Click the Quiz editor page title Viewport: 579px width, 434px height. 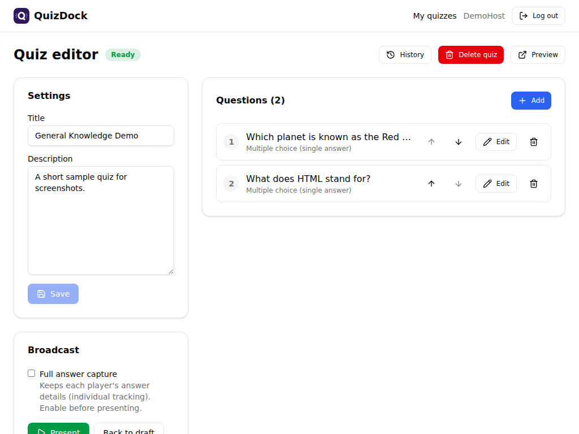pos(56,55)
